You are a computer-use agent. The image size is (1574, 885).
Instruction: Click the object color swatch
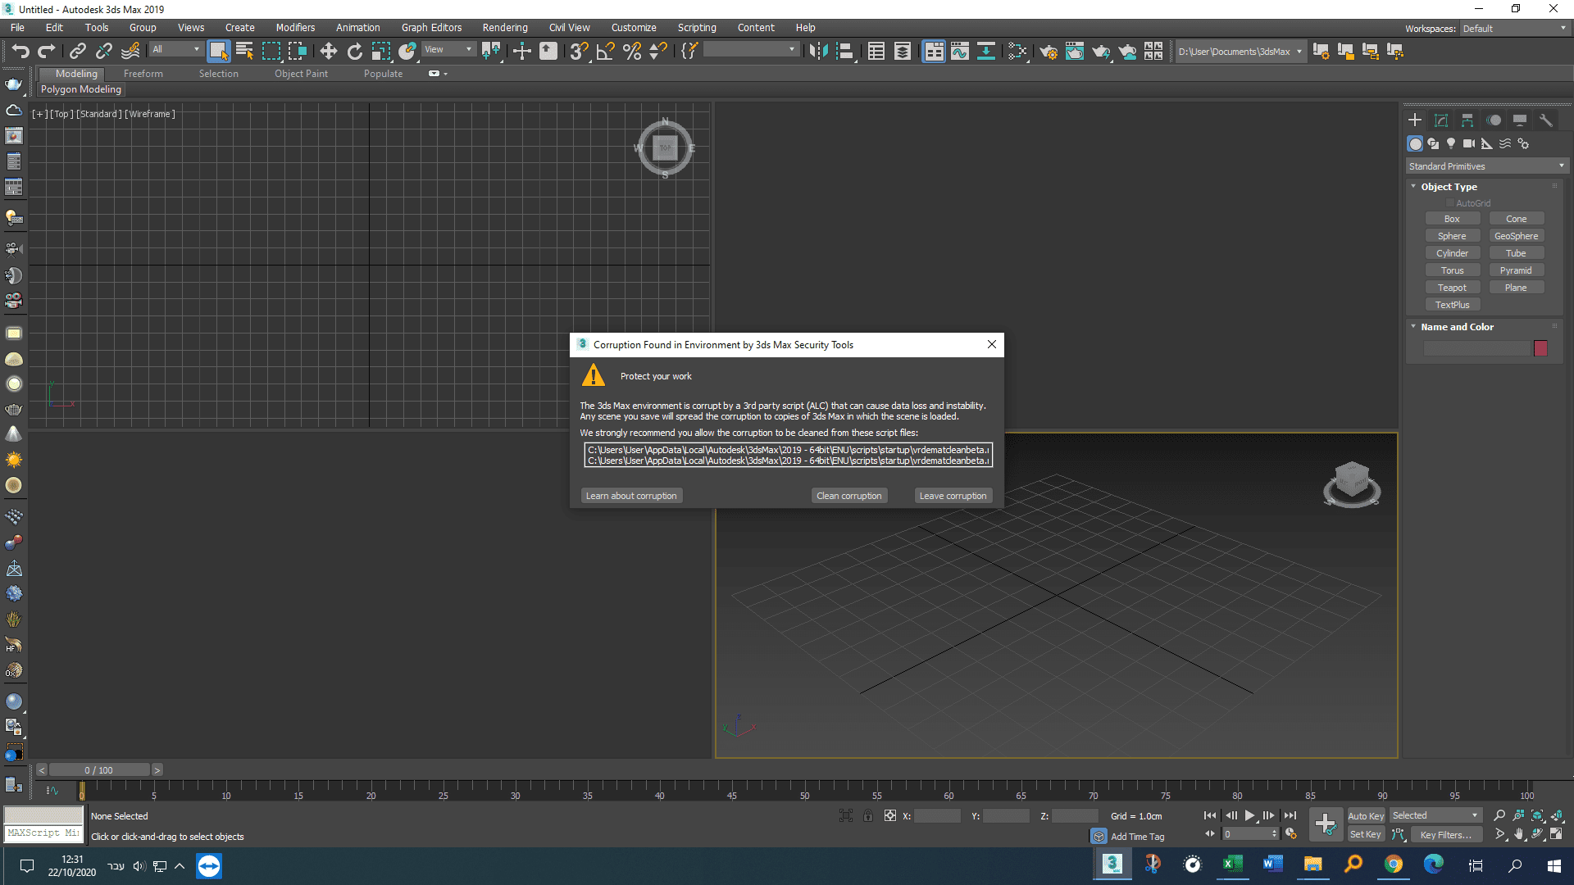point(1540,348)
